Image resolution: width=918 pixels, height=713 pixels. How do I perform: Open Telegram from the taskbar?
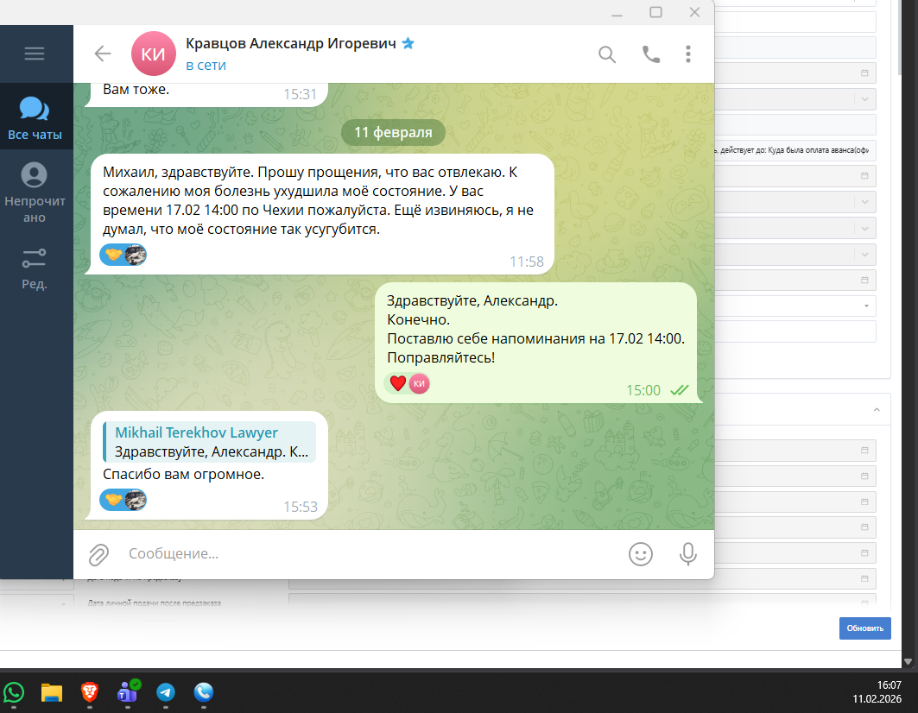[x=166, y=692]
